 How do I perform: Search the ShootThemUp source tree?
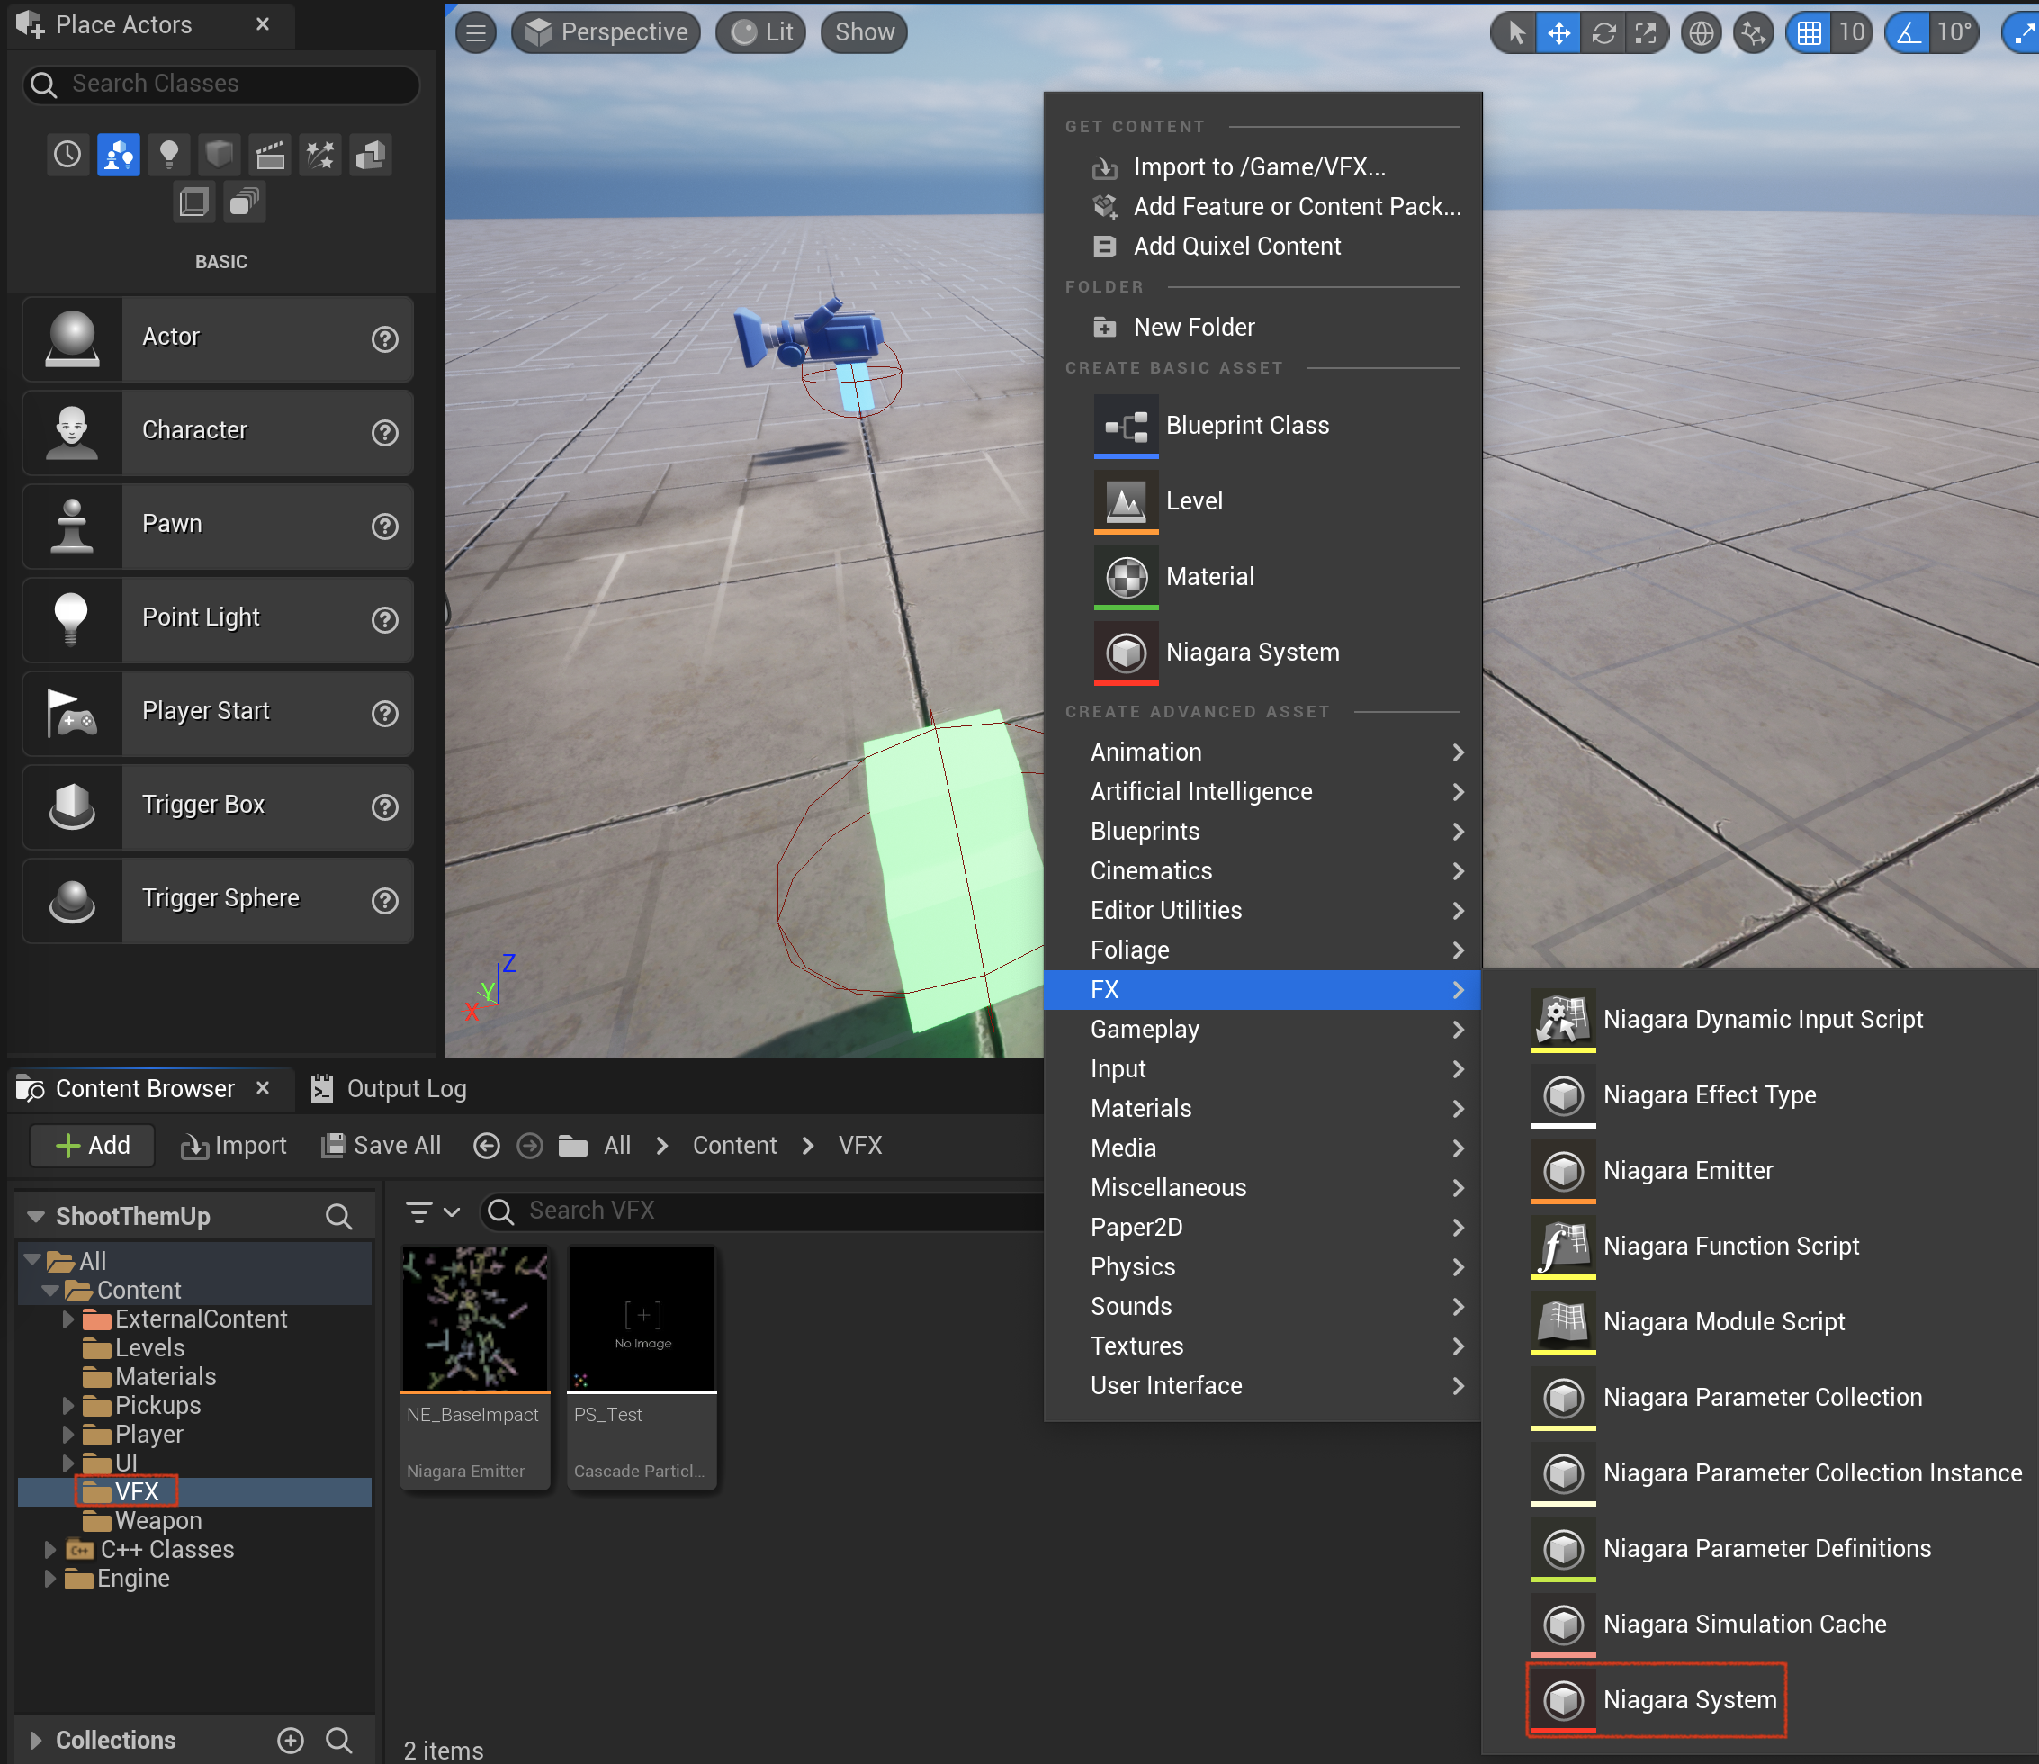[338, 1217]
